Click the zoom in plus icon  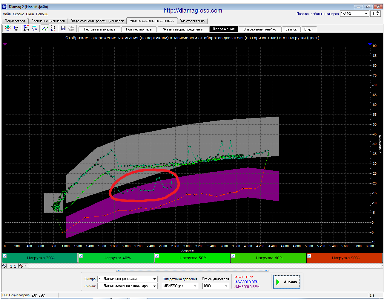pyautogui.click(x=21, y=266)
